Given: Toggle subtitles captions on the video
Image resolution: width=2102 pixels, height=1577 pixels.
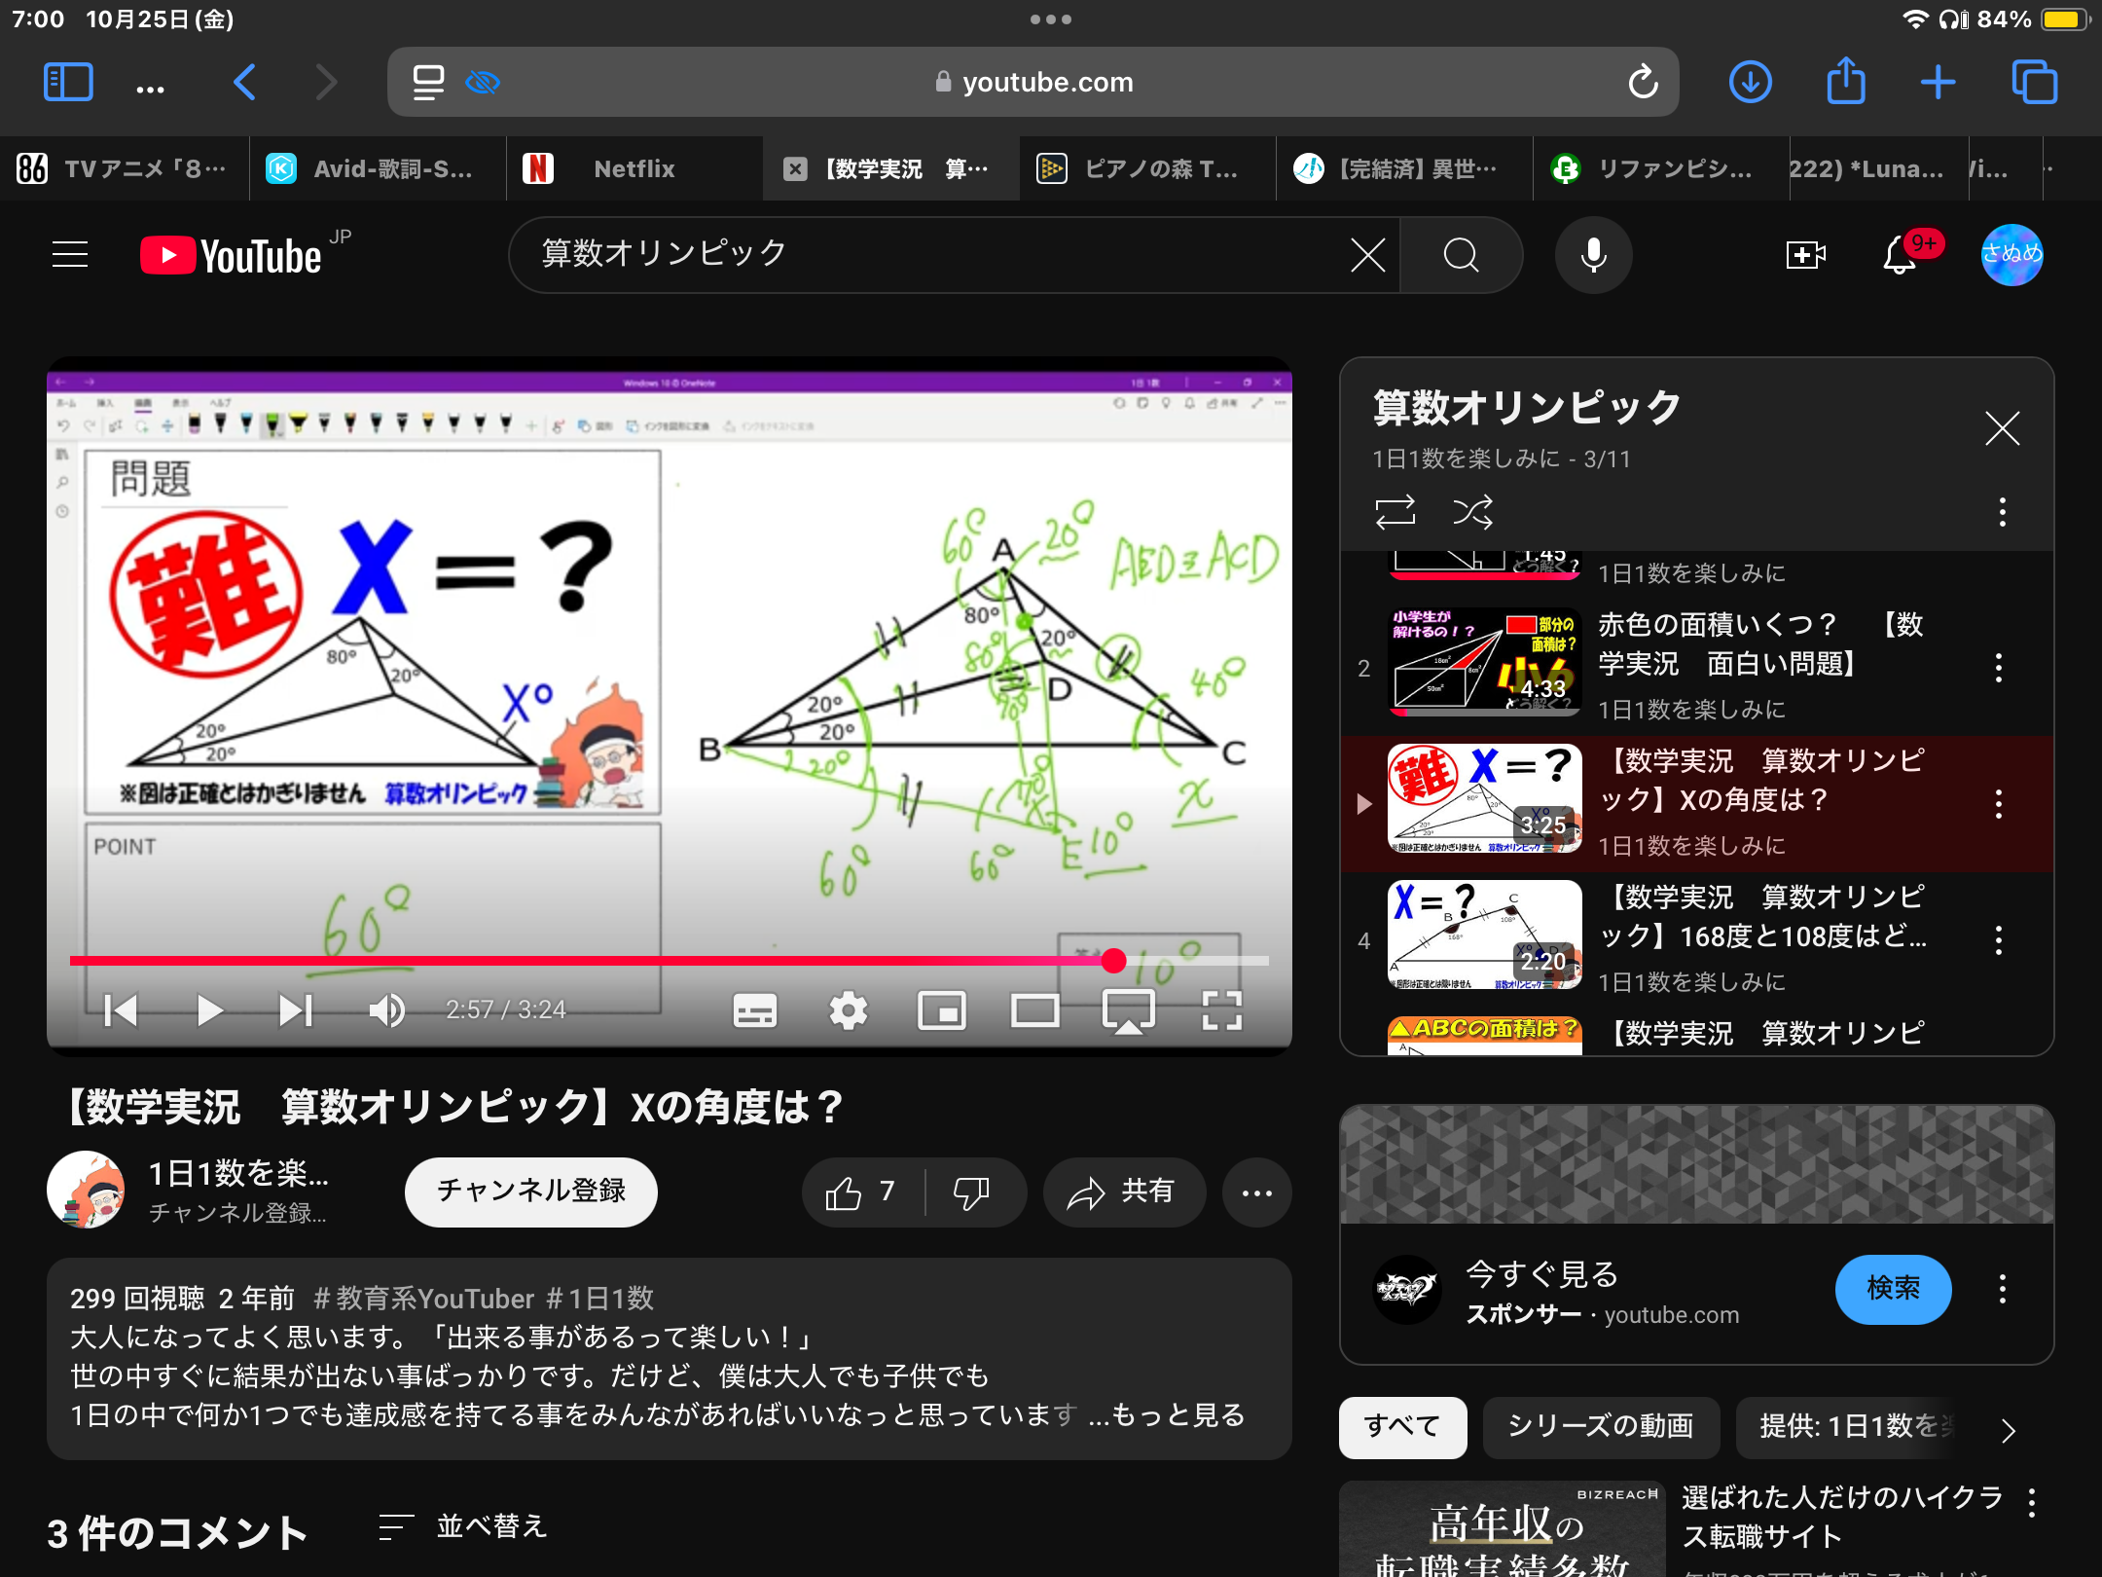Looking at the screenshot, I should (754, 1010).
